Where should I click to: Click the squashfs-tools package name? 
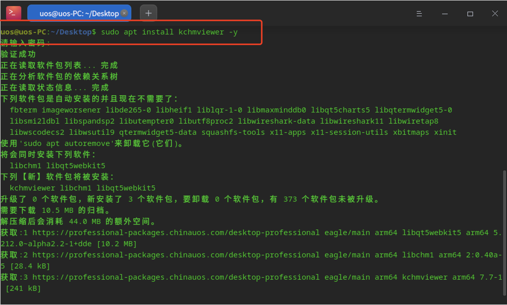click(233, 132)
